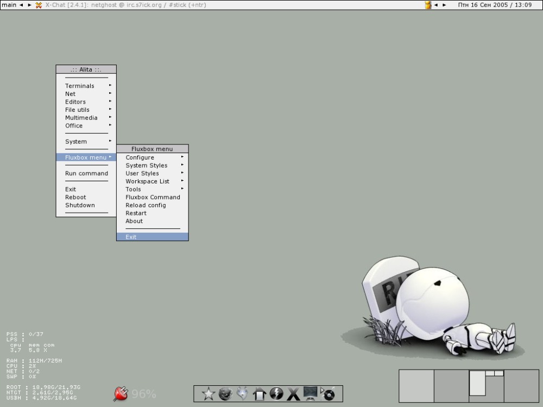The image size is (543, 407).
Task: Click previous window arrow near tray icon
Action: point(436,5)
